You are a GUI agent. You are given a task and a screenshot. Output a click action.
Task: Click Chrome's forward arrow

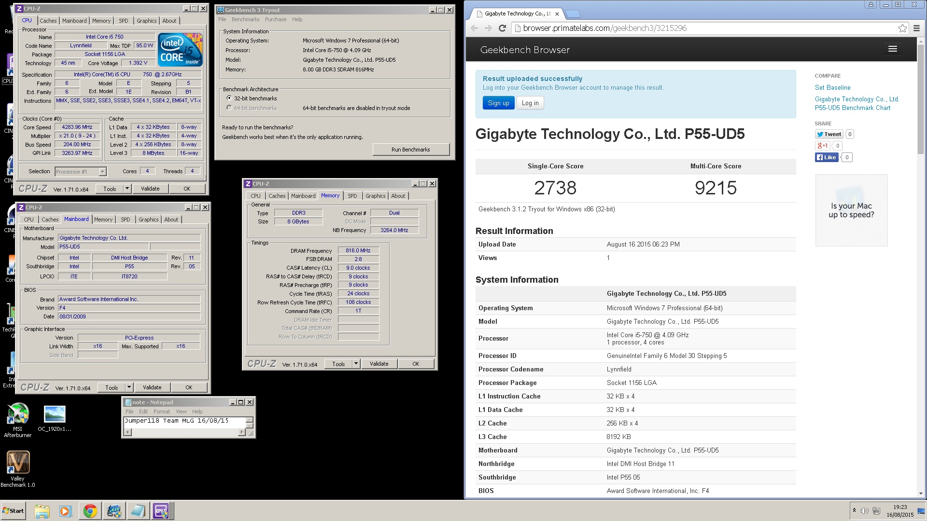[489, 28]
